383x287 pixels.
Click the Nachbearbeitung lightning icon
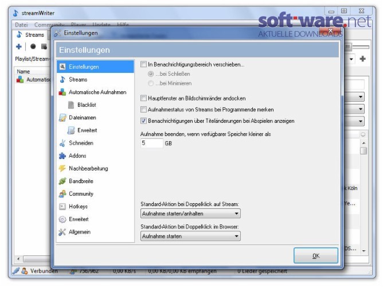pyautogui.click(x=62, y=168)
